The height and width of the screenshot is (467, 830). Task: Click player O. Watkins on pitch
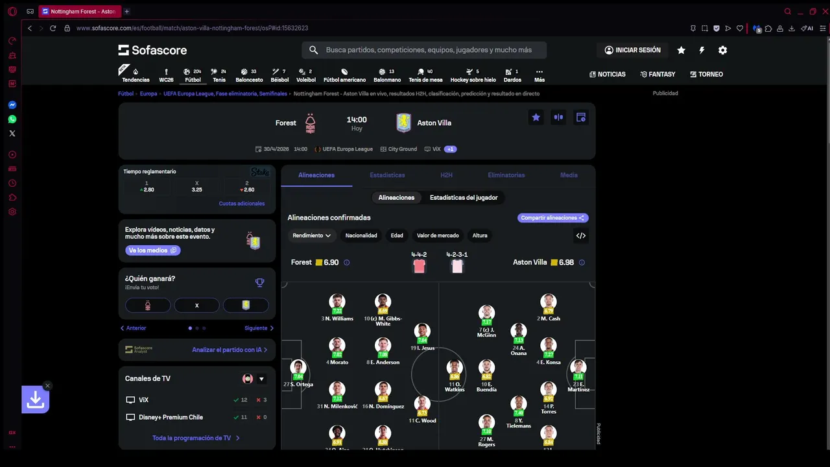[455, 376]
